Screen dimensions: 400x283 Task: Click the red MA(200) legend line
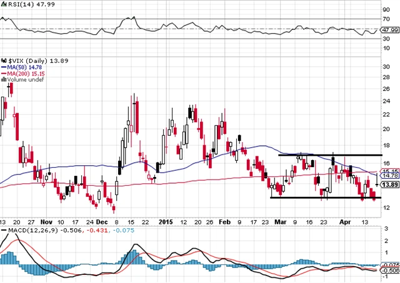pyautogui.click(x=3, y=72)
